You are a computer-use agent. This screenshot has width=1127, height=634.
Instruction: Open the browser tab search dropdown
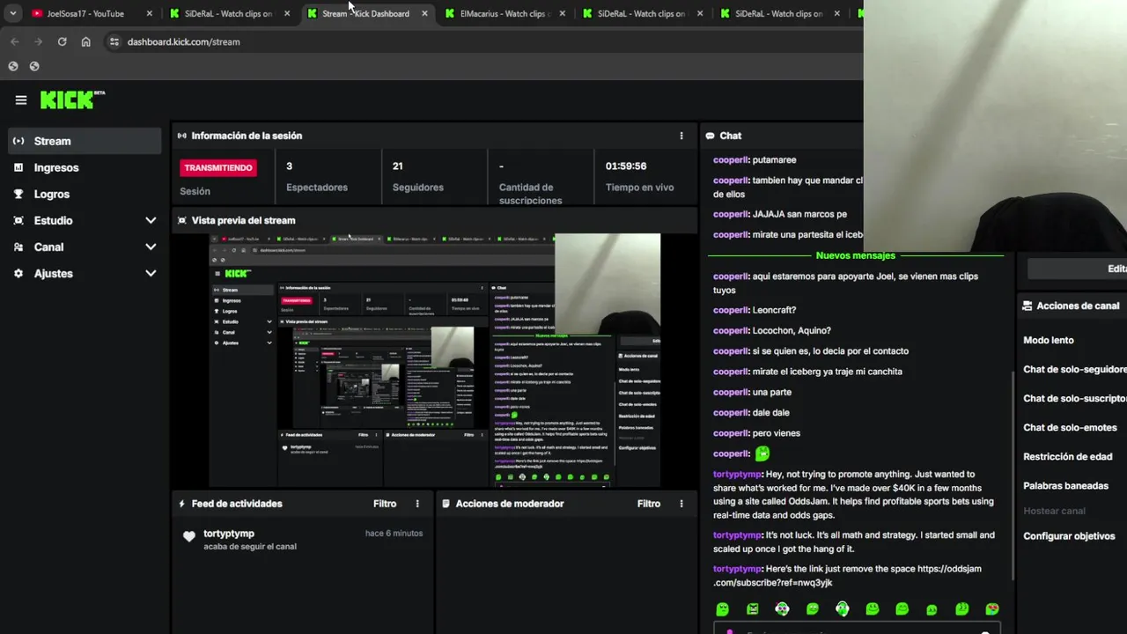point(12,13)
